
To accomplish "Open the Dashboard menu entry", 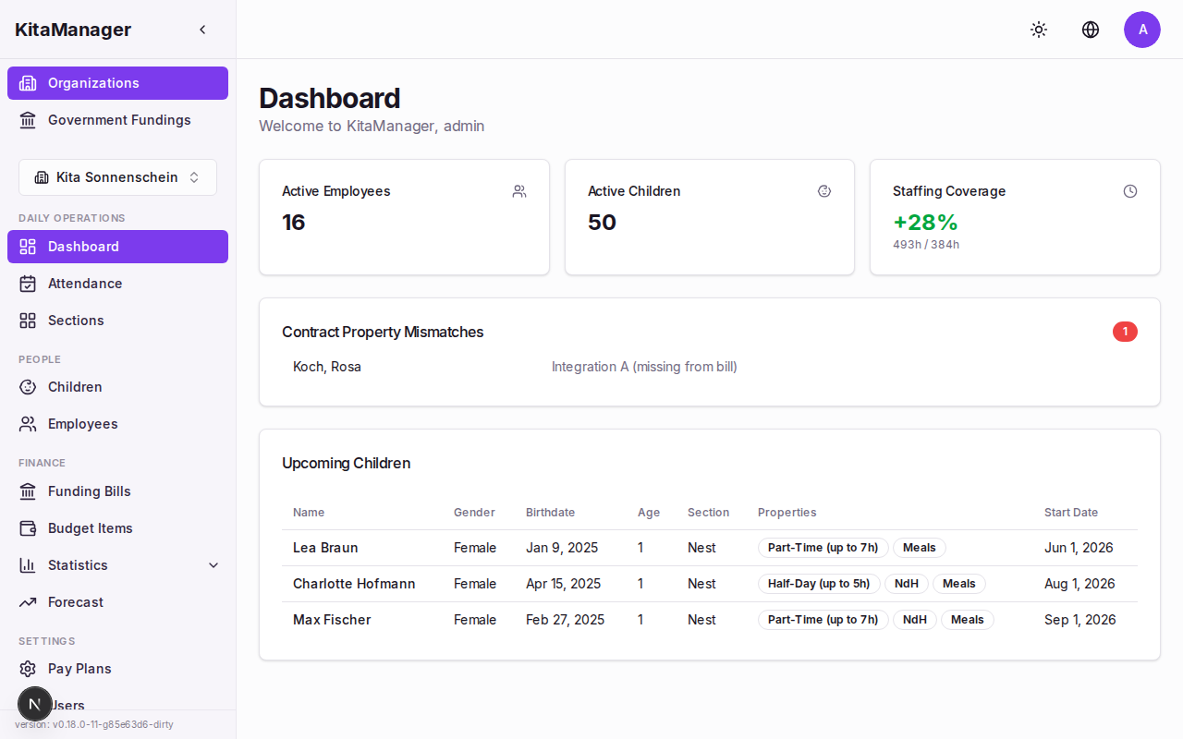I will coord(83,247).
